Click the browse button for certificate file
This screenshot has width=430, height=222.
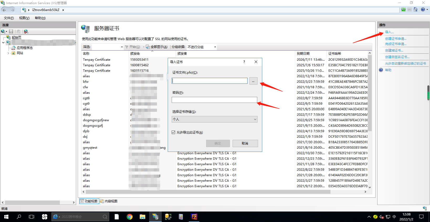[253, 81]
